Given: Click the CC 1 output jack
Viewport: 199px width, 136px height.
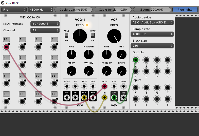Looking at the screenshot, I should tap(22, 47).
